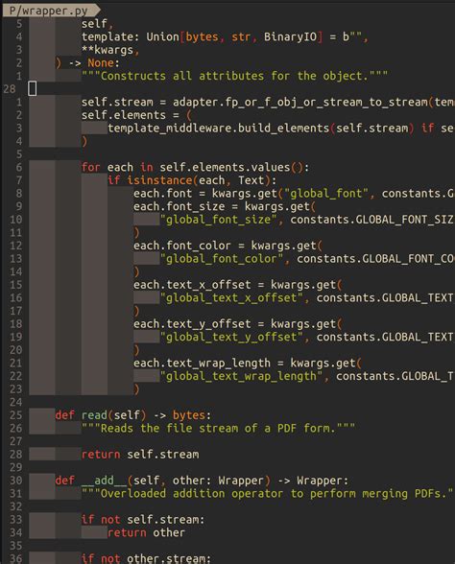Click the 'return self.stream' statement
The width and height of the screenshot is (455, 564).
pos(140,455)
